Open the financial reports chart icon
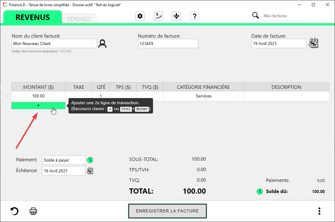This screenshot has height=222, width=335. tap(158, 16)
